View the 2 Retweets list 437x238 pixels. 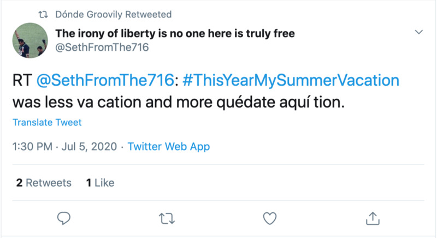click(x=44, y=183)
